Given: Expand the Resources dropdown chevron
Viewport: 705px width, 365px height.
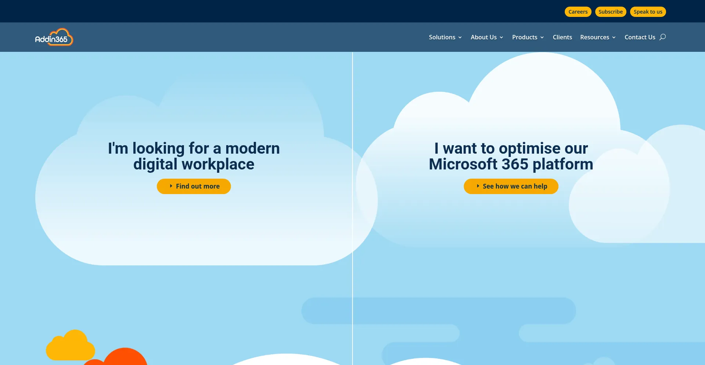Looking at the screenshot, I should (x=614, y=37).
